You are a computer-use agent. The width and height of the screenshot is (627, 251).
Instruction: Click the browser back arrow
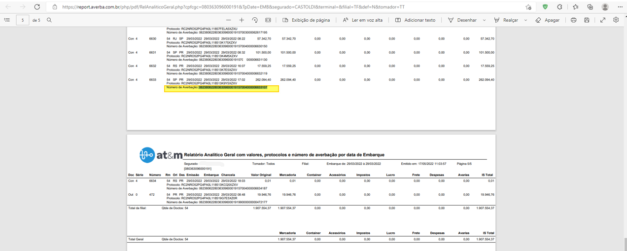(x=8, y=7)
